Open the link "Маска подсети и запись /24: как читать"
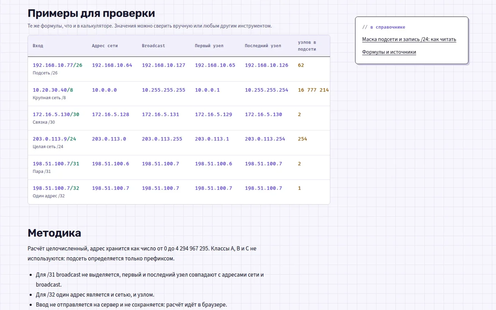The width and height of the screenshot is (496, 310). (x=409, y=39)
